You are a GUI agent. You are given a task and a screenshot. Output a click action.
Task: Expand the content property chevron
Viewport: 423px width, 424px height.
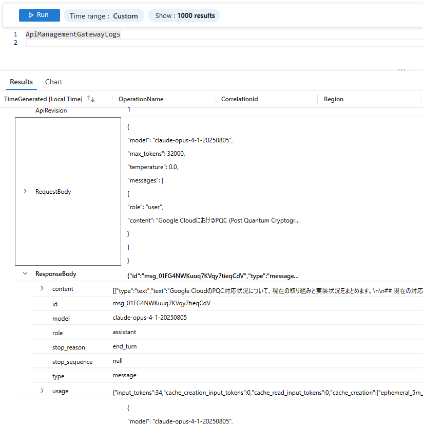point(42,288)
